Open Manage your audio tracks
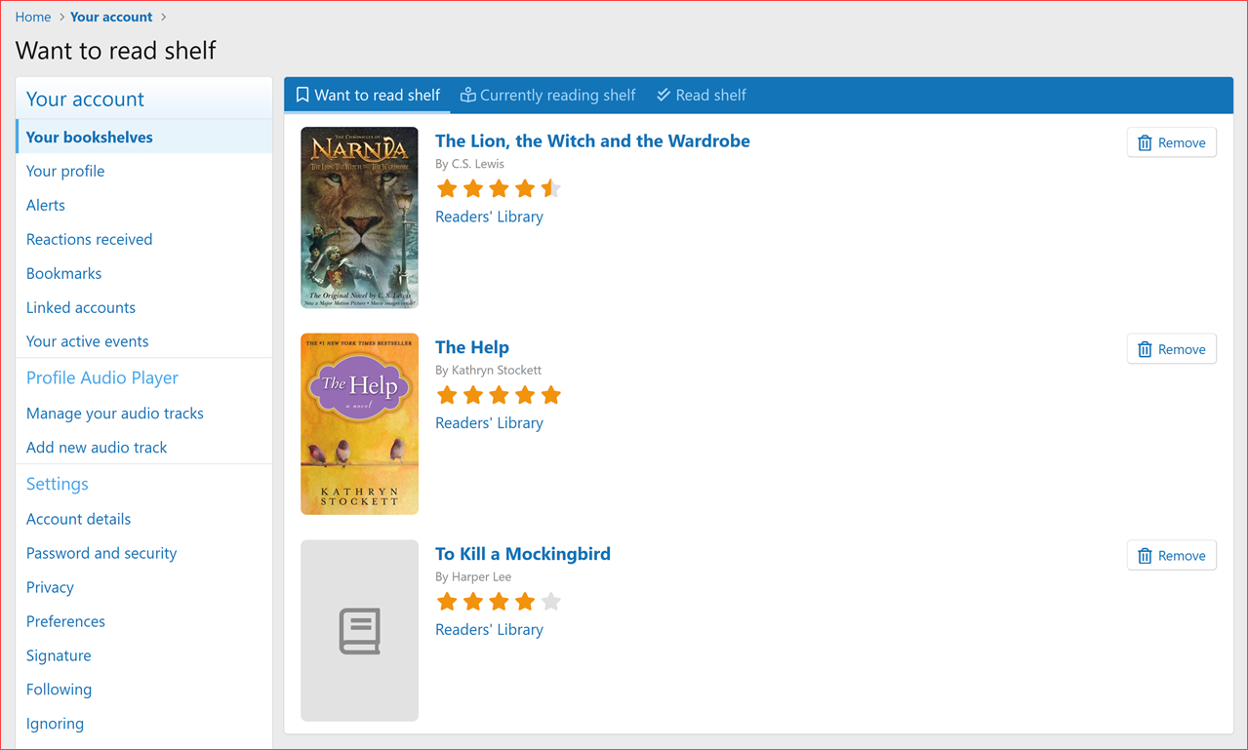This screenshot has height=750, width=1248. pyautogui.click(x=115, y=414)
